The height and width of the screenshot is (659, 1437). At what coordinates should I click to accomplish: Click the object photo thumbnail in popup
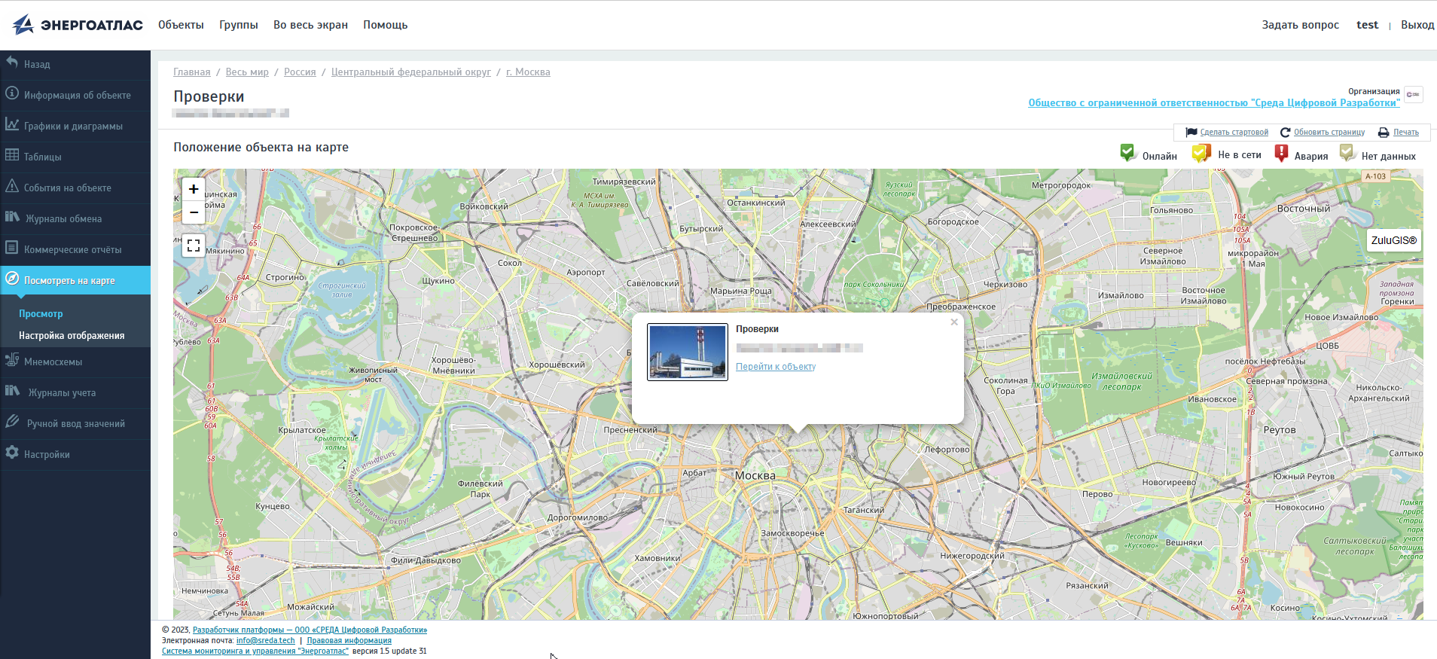(x=687, y=352)
